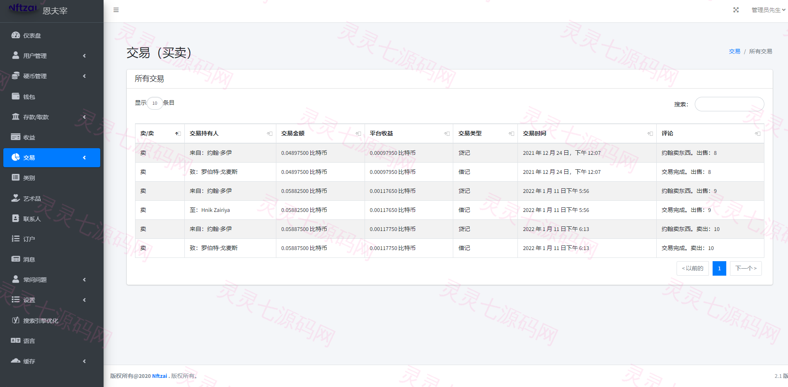
Task: Click the 缓存 cloud icon
Action: [x=16, y=361]
